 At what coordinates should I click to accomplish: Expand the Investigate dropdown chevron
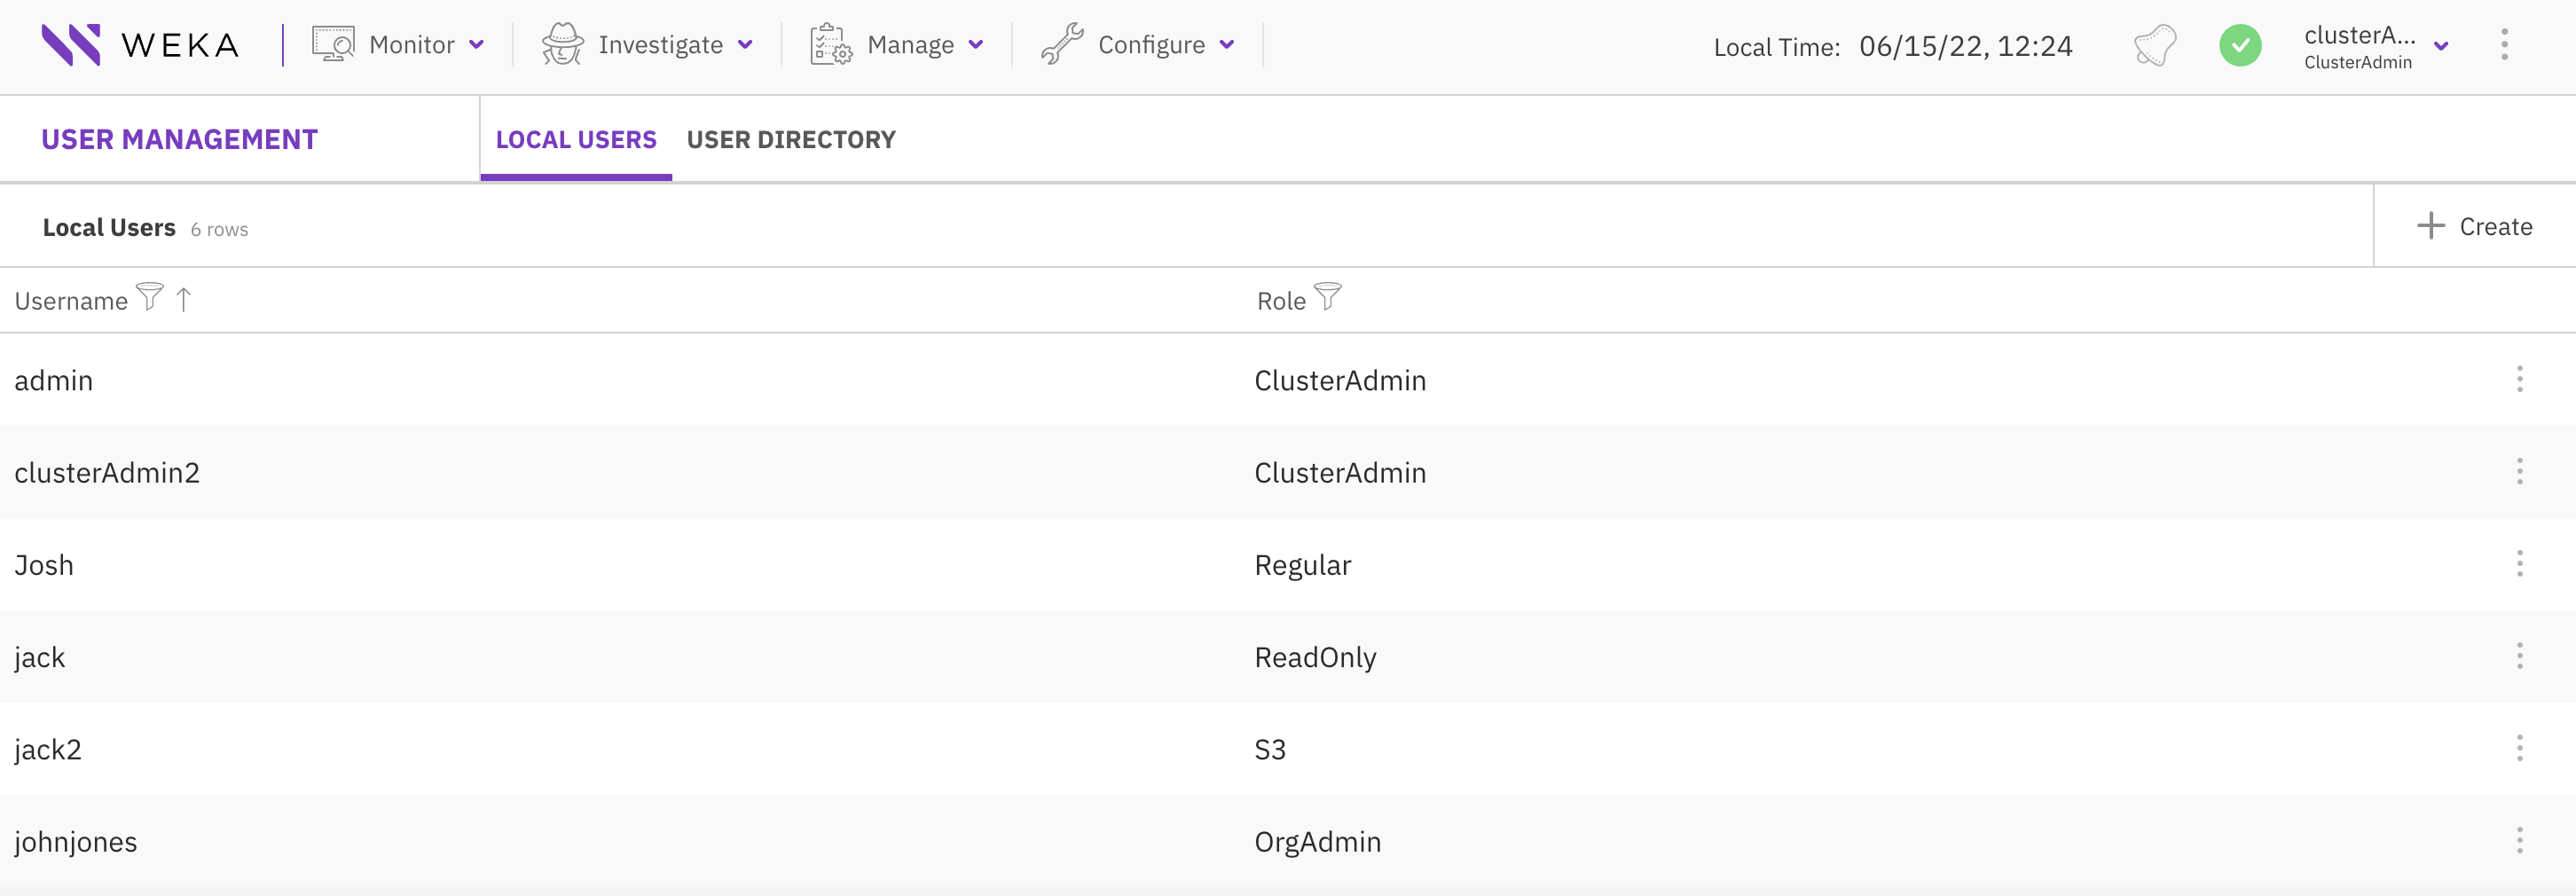click(x=745, y=45)
